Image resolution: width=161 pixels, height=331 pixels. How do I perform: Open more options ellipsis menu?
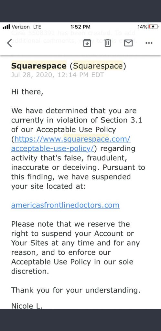[x=149, y=43]
